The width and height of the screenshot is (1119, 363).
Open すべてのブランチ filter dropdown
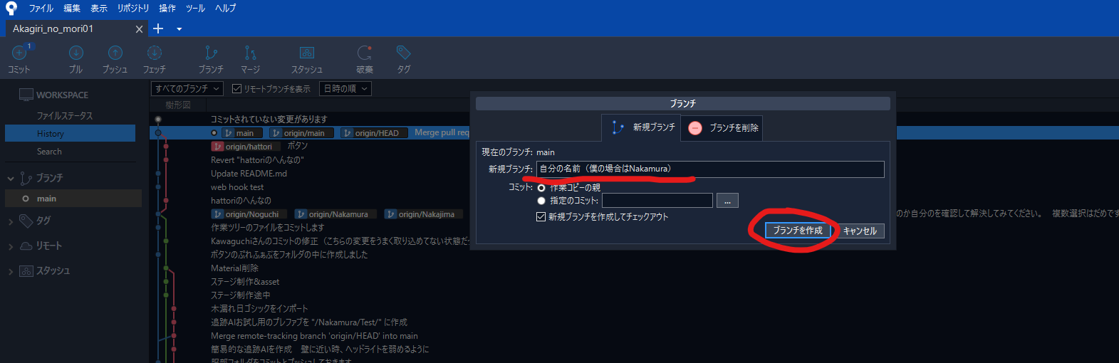coord(187,88)
